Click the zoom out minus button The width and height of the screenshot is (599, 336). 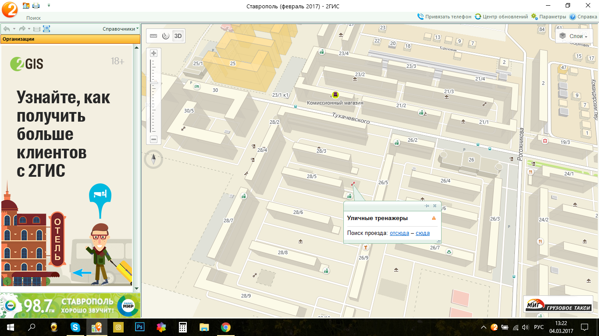[153, 140]
